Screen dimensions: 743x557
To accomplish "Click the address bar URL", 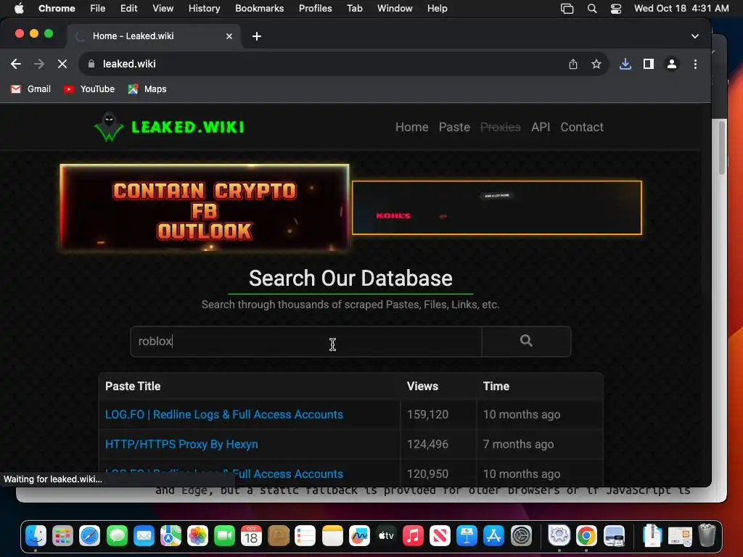I will pyautogui.click(x=129, y=64).
